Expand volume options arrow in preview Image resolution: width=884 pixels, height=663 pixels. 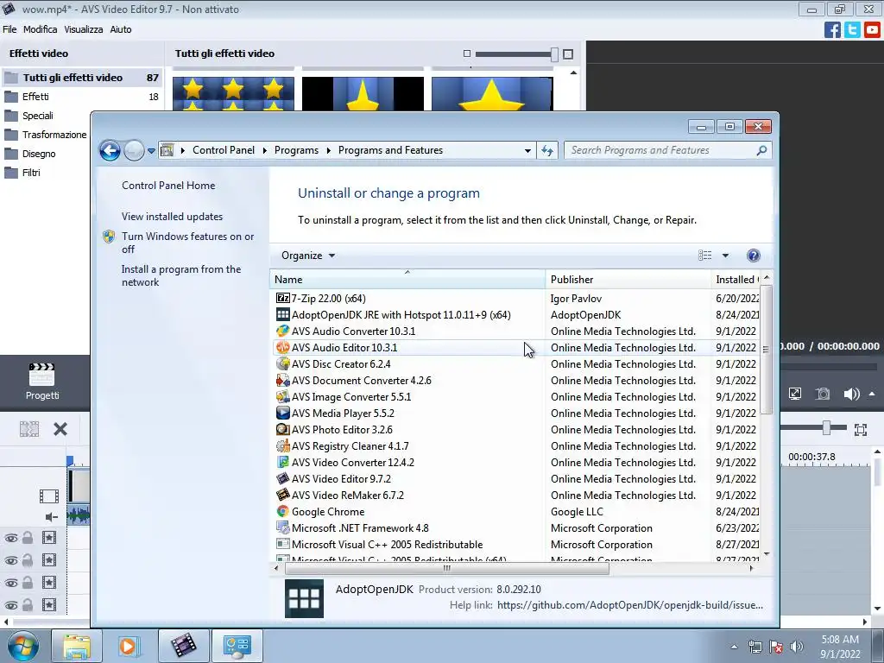pos(872,394)
